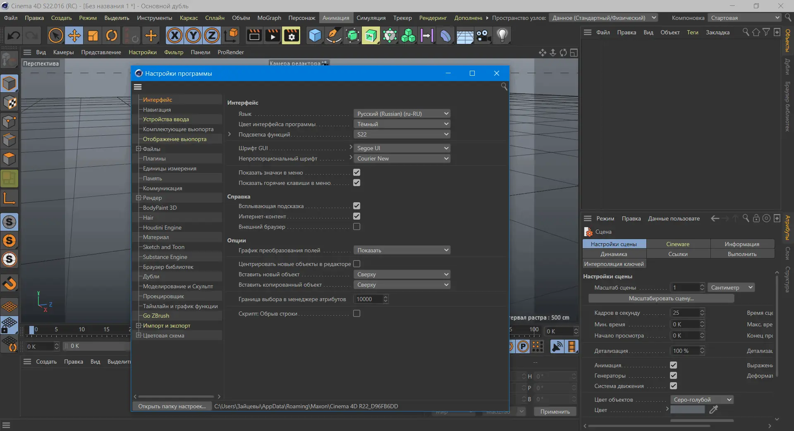The width and height of the screenshot is (794, 431).
Task: Toggle 'Скрипт: Обрыв строки' checkbox
Action: (x=356, y=314)
